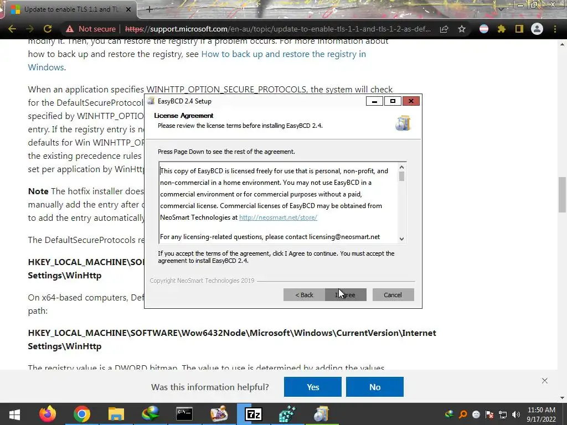Screen dimensions: 567x425
Task: Click the Chrome forward arrow
Action: [x=30, y=29]
